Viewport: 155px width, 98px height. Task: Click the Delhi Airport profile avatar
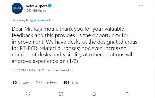[17, 8]
